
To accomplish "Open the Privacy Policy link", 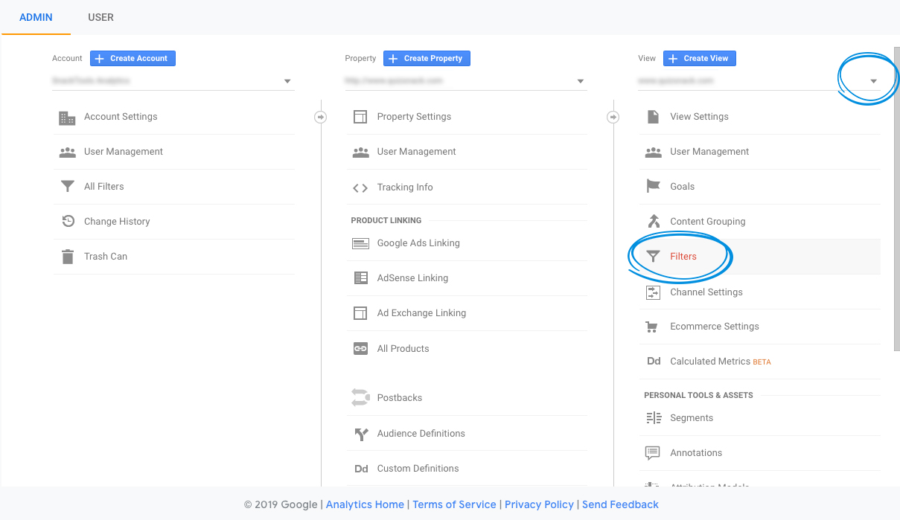I will coord(539,504).
